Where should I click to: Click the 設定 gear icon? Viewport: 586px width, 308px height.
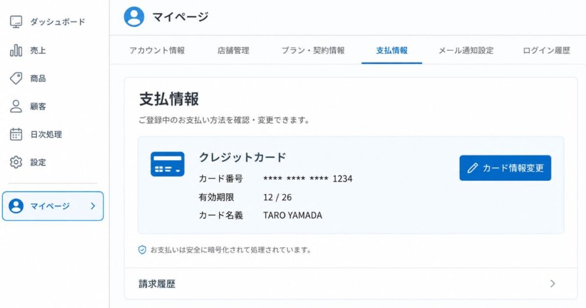click(16, 162)
